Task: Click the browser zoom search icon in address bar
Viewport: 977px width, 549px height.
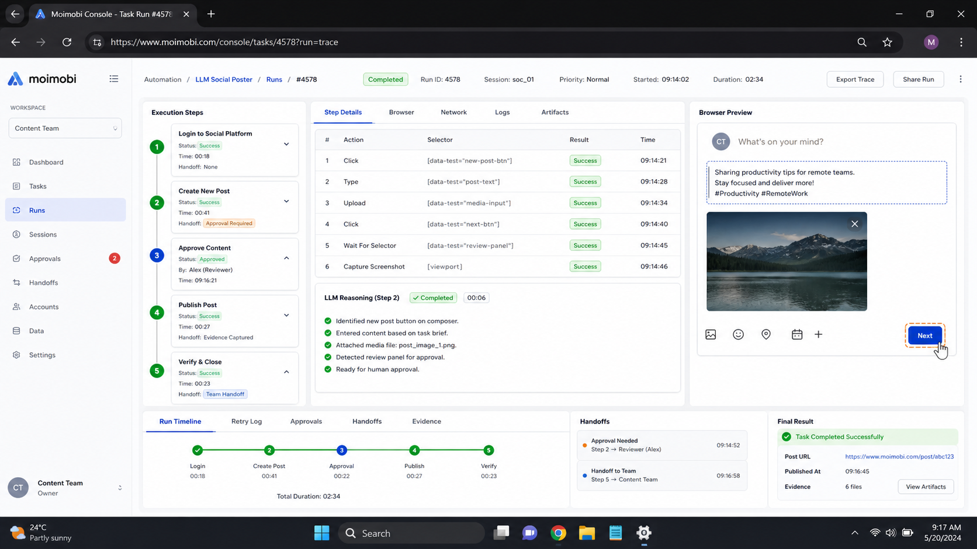Action: [862, 42]
